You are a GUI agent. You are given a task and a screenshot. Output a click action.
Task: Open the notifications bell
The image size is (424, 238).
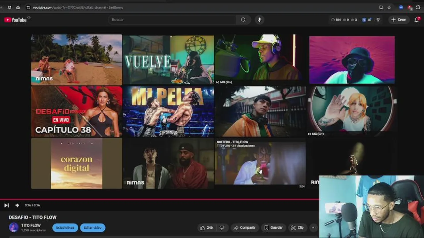pyautogui.click(x=417, y=20)
